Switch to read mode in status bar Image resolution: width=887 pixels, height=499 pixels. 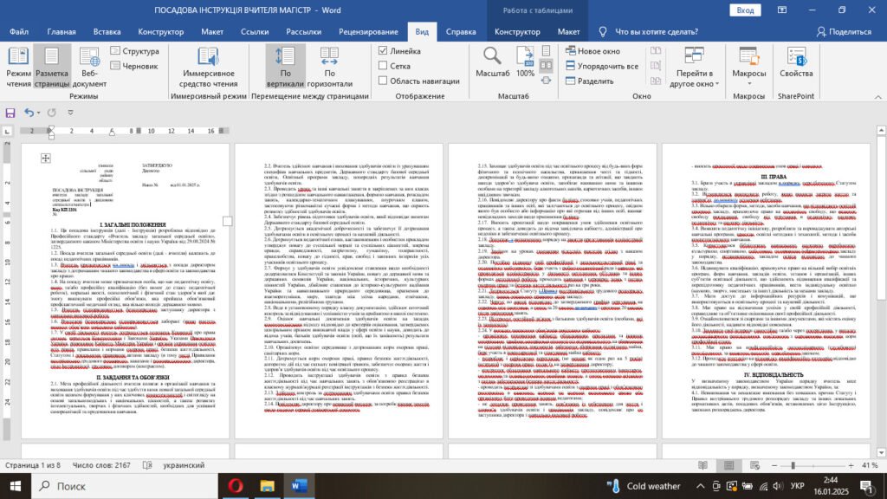[x=702, y=465]
